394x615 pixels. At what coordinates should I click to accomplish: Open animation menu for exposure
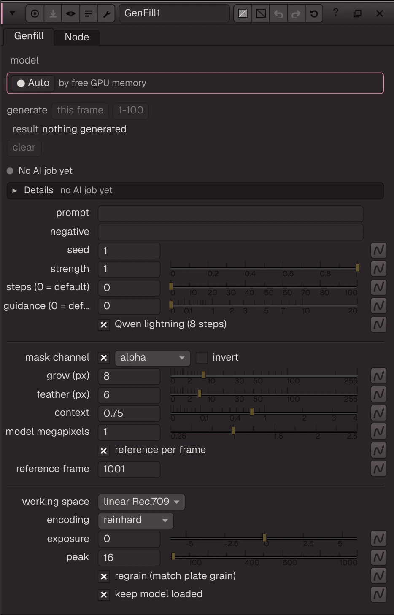tap(379, 539)
